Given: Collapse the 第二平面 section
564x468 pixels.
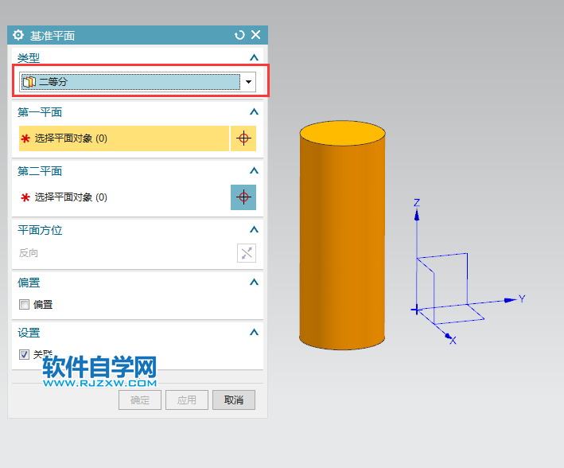Looking at the screenshot, I should pyautogui.click(x=254, y=170).
